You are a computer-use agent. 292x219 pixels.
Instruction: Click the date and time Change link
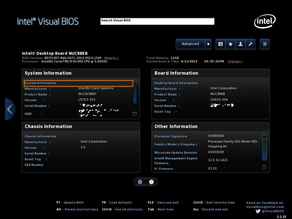click(x=235, y=62)
